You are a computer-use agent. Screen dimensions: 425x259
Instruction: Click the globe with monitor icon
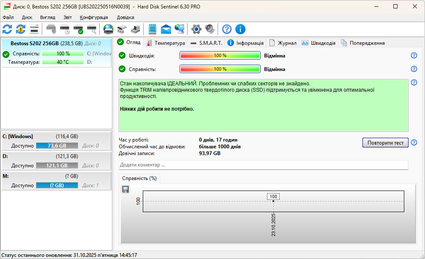click(x=180, y=29)
